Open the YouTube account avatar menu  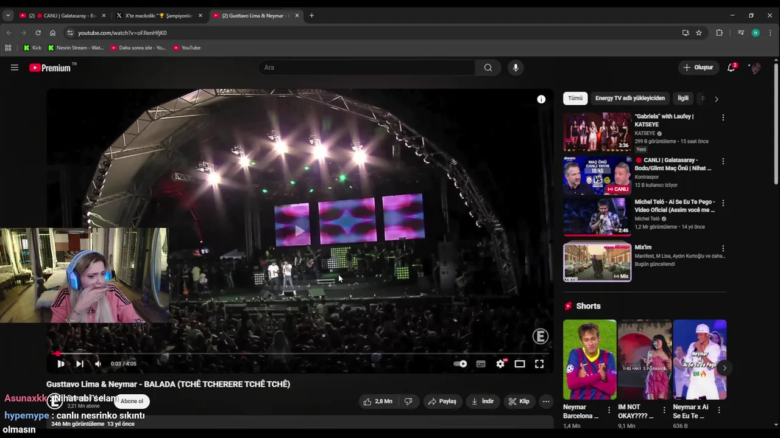point(756,68)
